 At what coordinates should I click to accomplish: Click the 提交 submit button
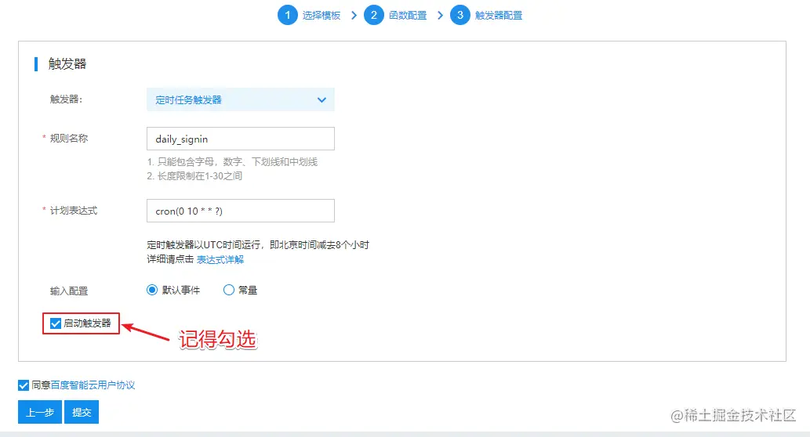(82, 412)
